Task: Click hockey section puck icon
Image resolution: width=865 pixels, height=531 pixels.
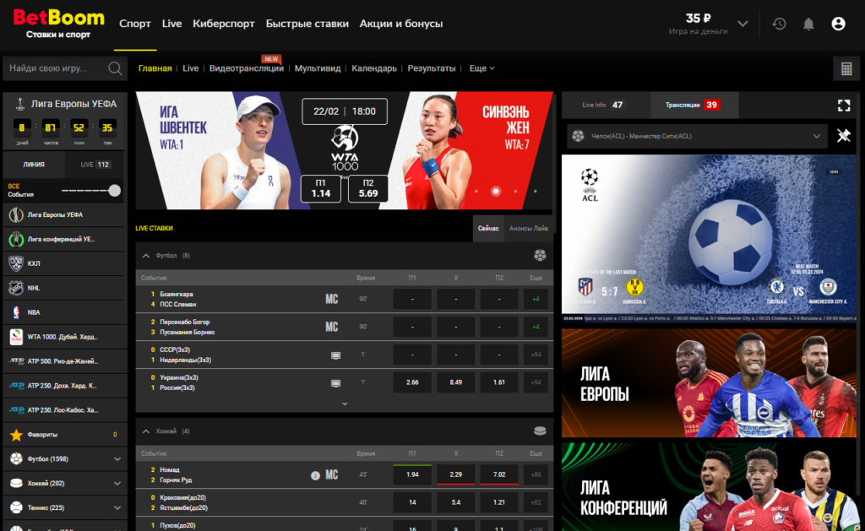Action: coord(540,431)
